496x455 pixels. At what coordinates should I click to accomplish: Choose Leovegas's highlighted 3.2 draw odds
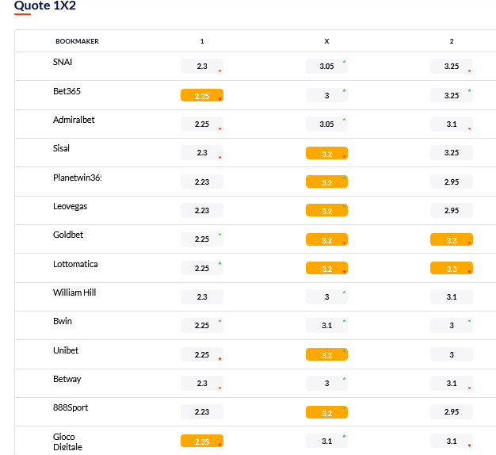point(326,211)
